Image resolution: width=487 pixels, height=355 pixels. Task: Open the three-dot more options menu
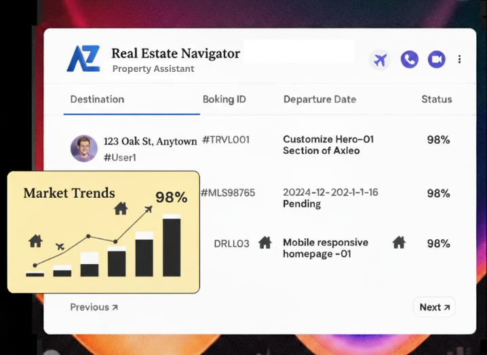(460, 60)
